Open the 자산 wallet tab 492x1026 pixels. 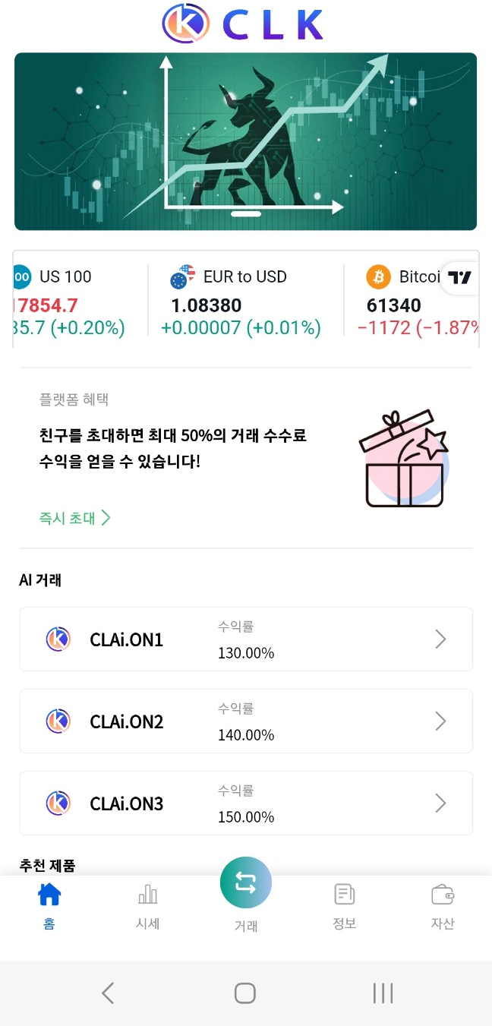coord(442,906)
